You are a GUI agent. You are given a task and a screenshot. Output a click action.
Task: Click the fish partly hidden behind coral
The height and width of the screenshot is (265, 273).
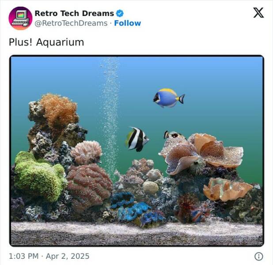(x=173, y=135)
